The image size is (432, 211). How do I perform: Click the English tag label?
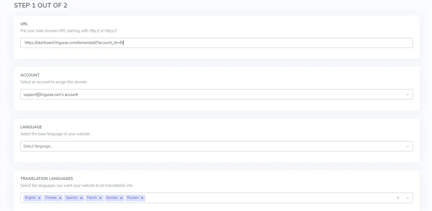point(30,198)
